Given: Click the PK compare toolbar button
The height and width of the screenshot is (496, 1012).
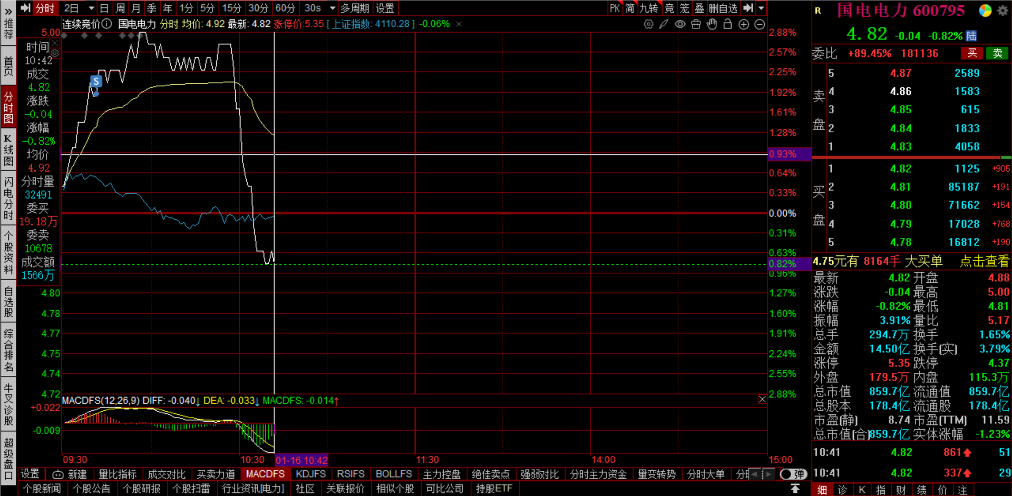Looking at the screenshot, I should pyautogui.click(x=615, y=8).
